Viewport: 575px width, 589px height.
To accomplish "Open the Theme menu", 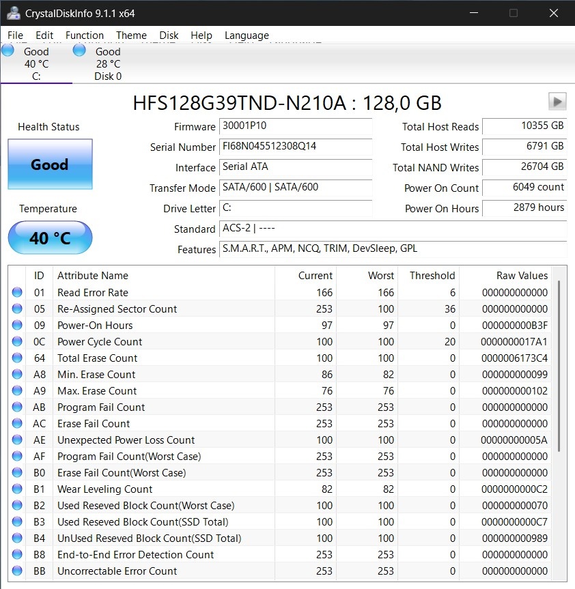I will [x=131, y=35].
